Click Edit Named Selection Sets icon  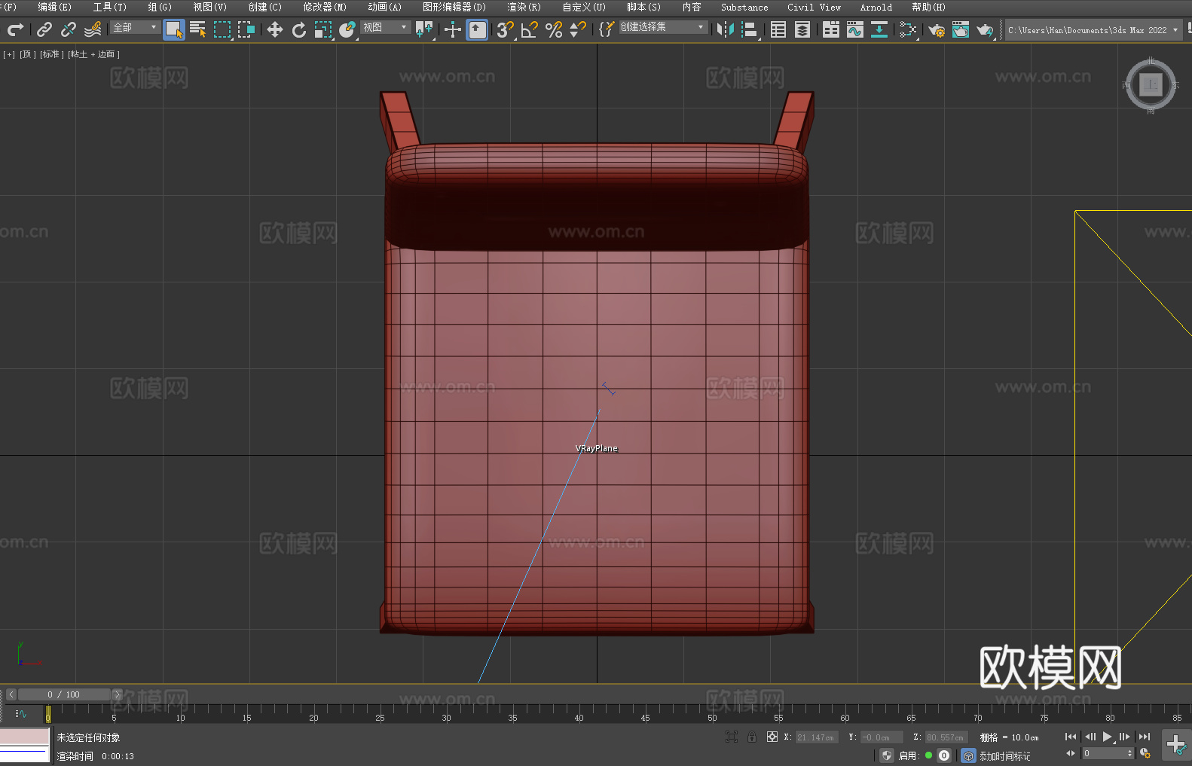[x=606, y=29]
